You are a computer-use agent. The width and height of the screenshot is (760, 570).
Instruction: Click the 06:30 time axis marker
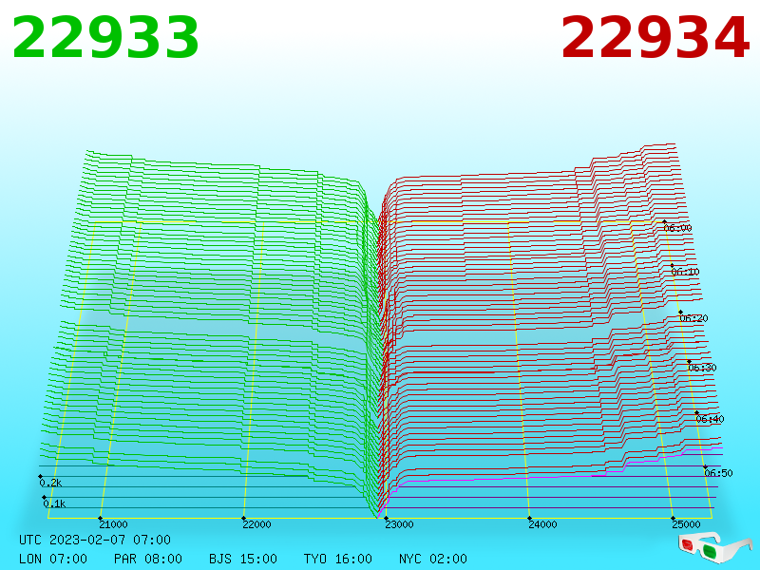[x=702, y=368]
